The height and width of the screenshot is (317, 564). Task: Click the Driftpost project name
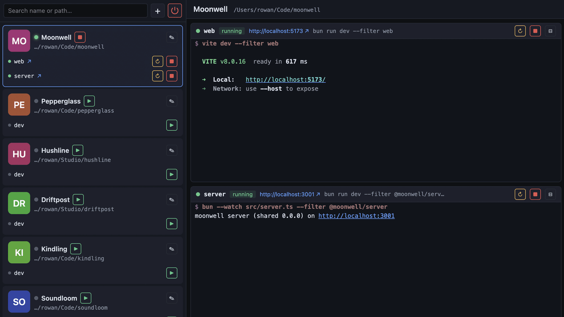click(56, 200)
